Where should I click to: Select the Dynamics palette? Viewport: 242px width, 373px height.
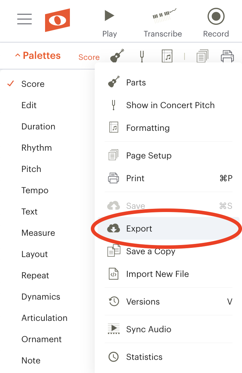(x=41, y=297)
